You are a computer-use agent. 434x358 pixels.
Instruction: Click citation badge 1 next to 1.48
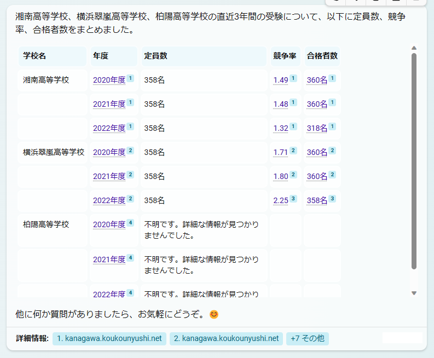click(x=293, y=102)
